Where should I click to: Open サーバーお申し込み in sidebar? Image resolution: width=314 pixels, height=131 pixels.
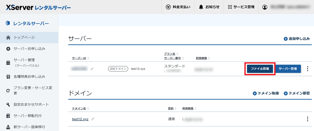point(29,49)
